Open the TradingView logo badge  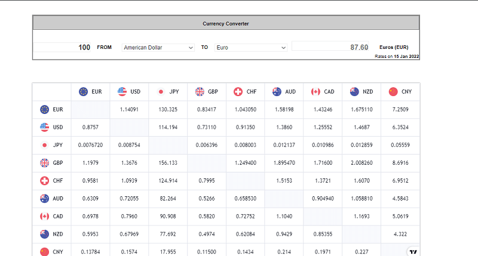(413, 251)
